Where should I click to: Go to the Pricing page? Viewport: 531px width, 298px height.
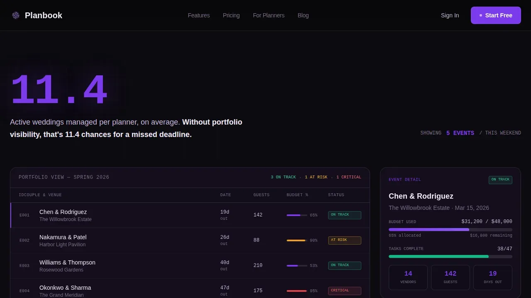coord(231,15)
